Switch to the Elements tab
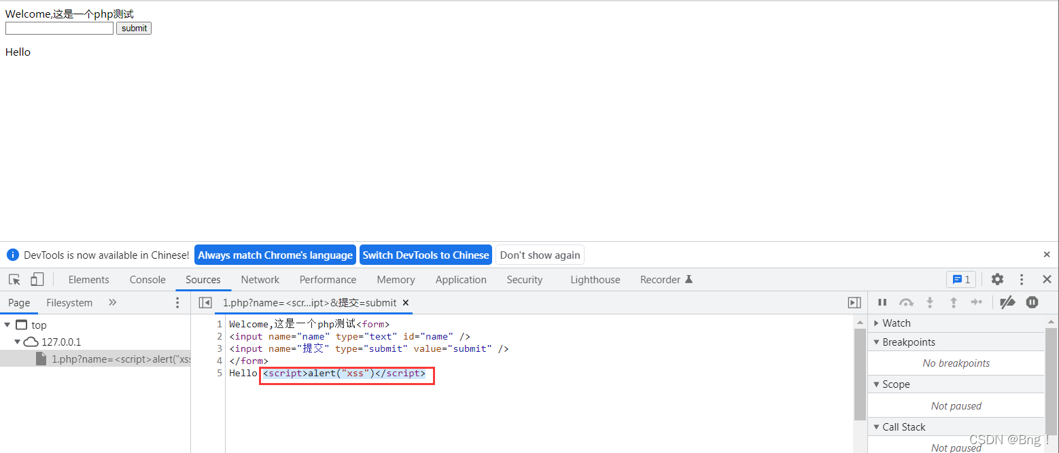Viewport: 1059px width, 453px height. click(x=88, y=279)
